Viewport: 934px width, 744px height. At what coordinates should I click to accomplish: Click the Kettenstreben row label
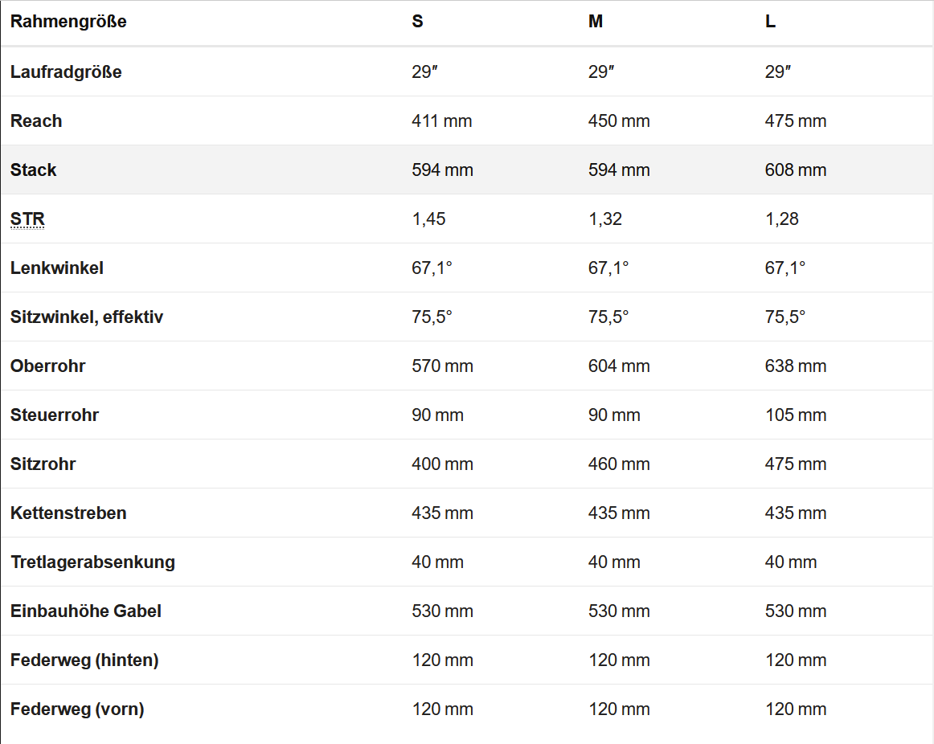[x=68, y=513]
